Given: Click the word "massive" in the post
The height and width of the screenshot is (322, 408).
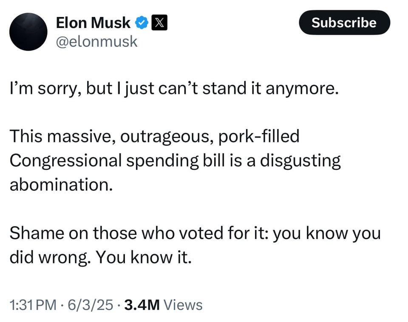Looking at the screenshot, I should (x=79, y=136).
